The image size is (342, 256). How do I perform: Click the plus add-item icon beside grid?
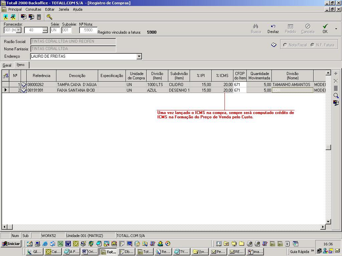click(336, 73)
